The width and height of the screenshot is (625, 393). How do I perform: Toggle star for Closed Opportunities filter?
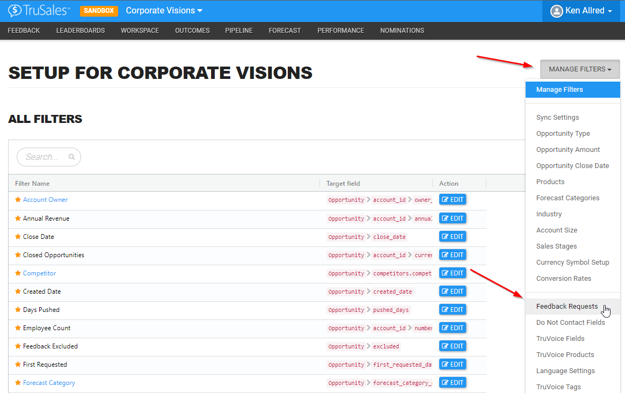pos(18,254)
